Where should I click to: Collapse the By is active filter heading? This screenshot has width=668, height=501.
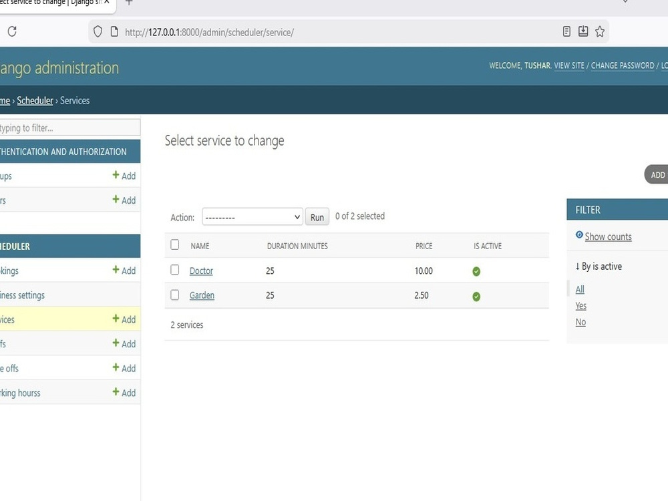(599, 267)
